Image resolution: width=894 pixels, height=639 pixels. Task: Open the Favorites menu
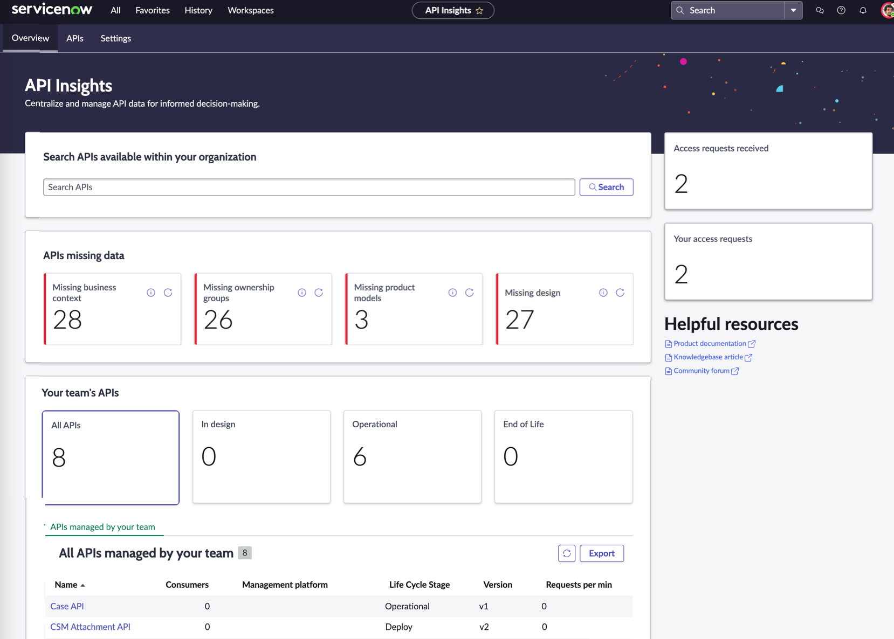pos(153,10)
